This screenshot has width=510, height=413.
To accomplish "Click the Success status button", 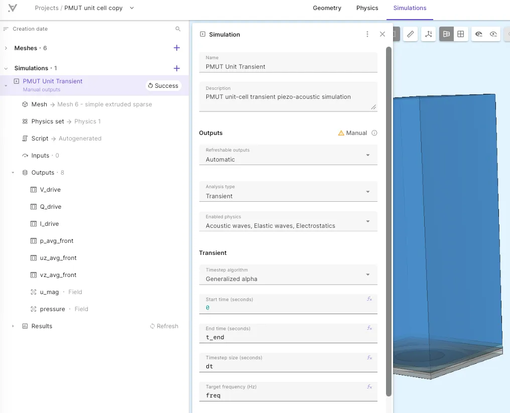I will [163, 85].
